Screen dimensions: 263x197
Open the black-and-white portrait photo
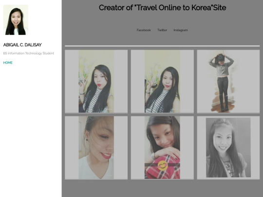(228, 148)
